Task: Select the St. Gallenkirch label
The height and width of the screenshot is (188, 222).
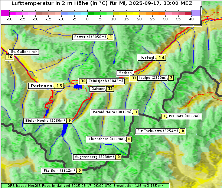Action: (24, 52)
